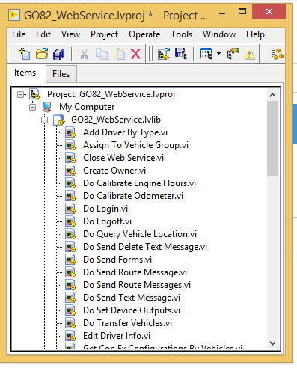Click the My Computer monitor icon
This screenshot has width=297, height=368.
coord(47,107)
